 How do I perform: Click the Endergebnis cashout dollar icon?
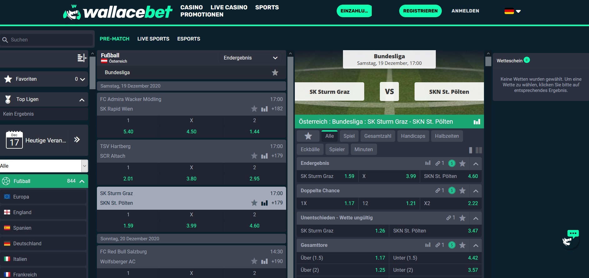click(452, 163)
